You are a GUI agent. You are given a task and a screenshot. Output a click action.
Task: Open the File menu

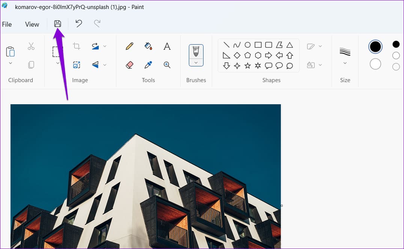coord(7,24)
